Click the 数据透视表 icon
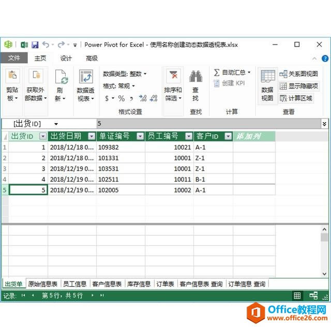The width and height of the screenshot is (331, 327). [86, 77]
